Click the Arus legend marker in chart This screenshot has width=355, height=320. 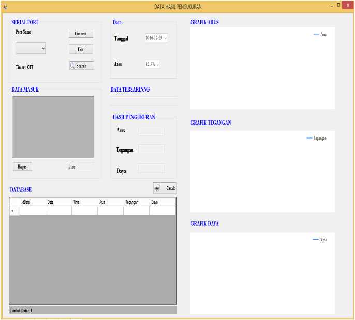pyautogui.click(x=316, y=34)
